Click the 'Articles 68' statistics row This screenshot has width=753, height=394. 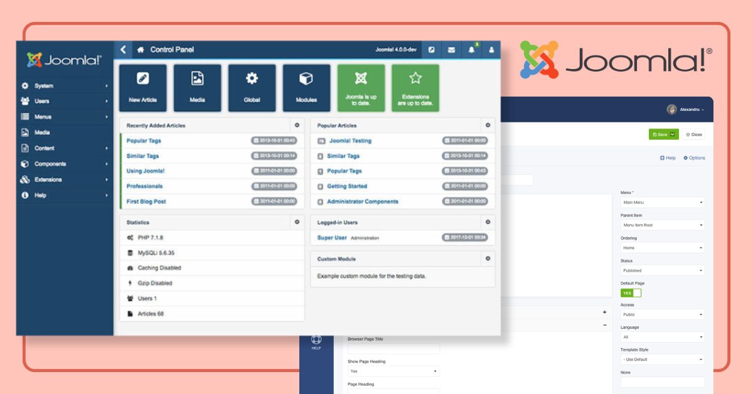pos(212,314)
